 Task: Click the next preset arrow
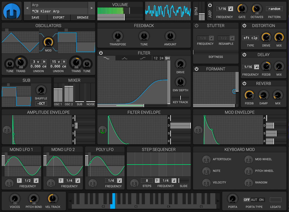pos(91,8)
